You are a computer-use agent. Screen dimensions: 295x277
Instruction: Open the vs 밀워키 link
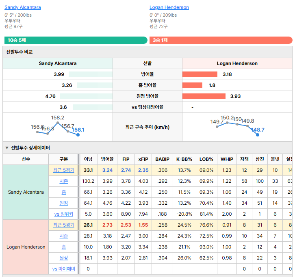click(x=63, y=214)
